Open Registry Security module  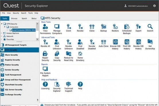20,60
